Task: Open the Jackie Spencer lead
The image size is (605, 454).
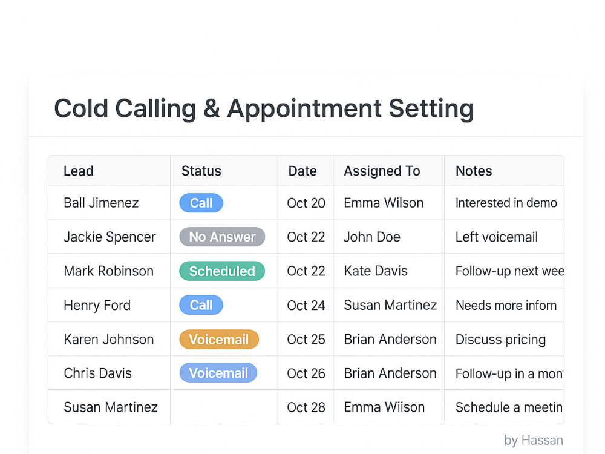Action: coord(110,237)
